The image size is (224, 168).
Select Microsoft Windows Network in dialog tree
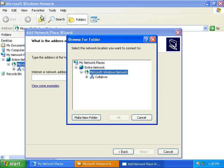click(x=109, y=72)
